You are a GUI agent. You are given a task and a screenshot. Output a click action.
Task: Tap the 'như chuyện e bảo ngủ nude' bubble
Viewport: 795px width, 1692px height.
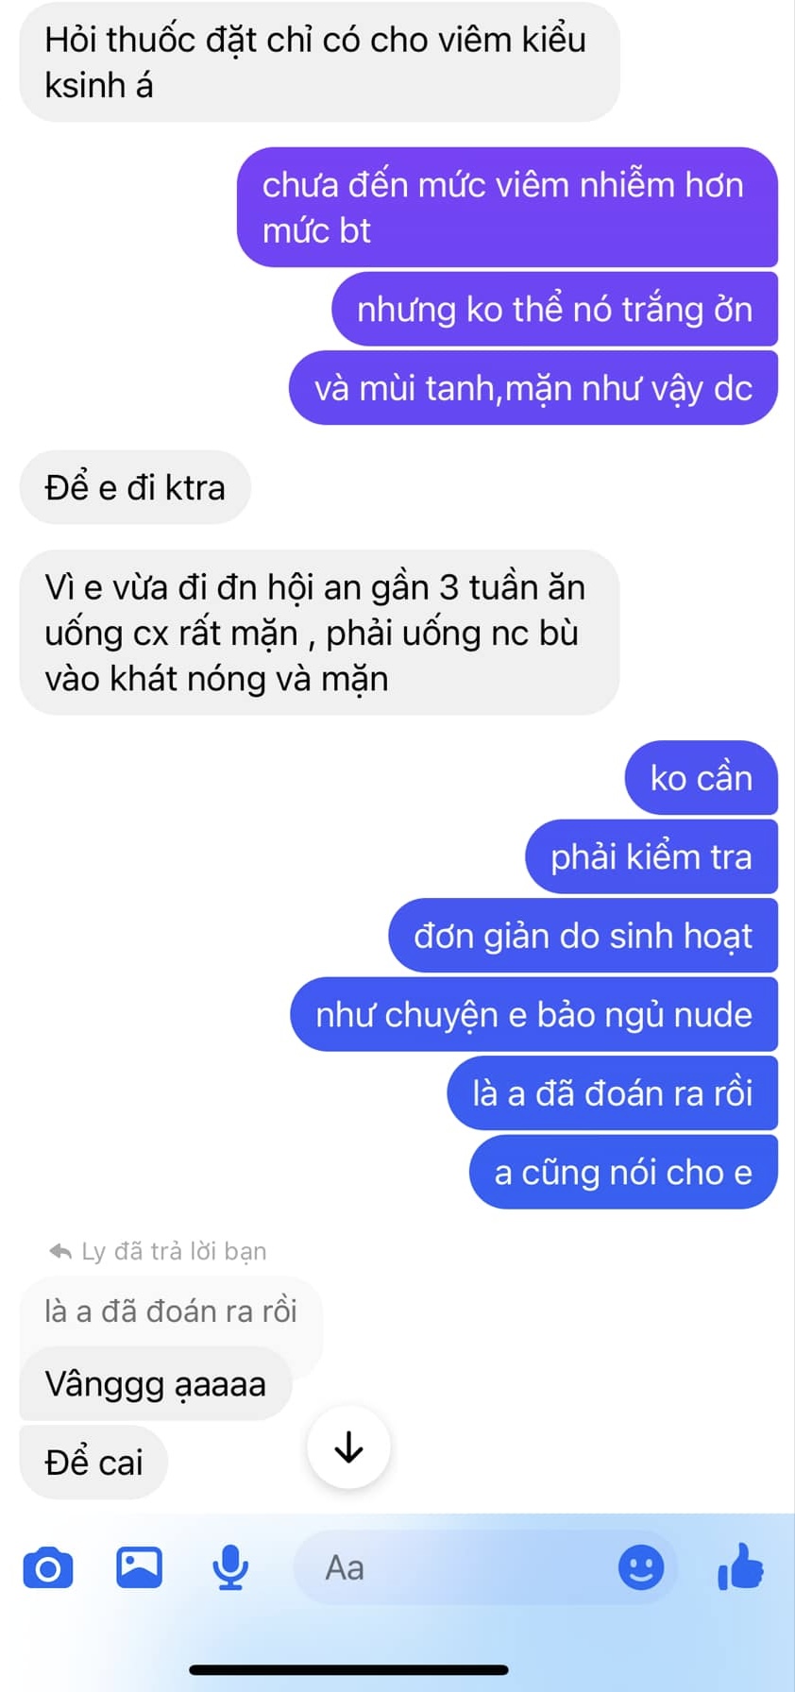click(533, 1014)
